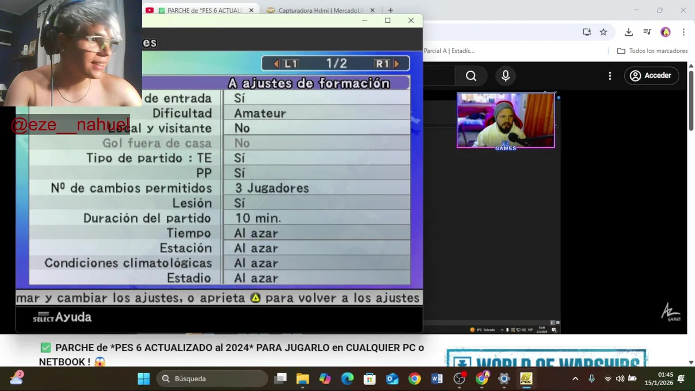Screen dimensions: 695x391
Task: Expand hidden system tray icons
Action: coord(576,379)
